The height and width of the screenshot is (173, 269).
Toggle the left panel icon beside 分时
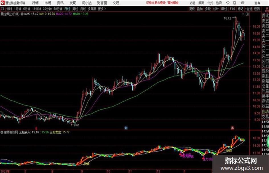2,9
